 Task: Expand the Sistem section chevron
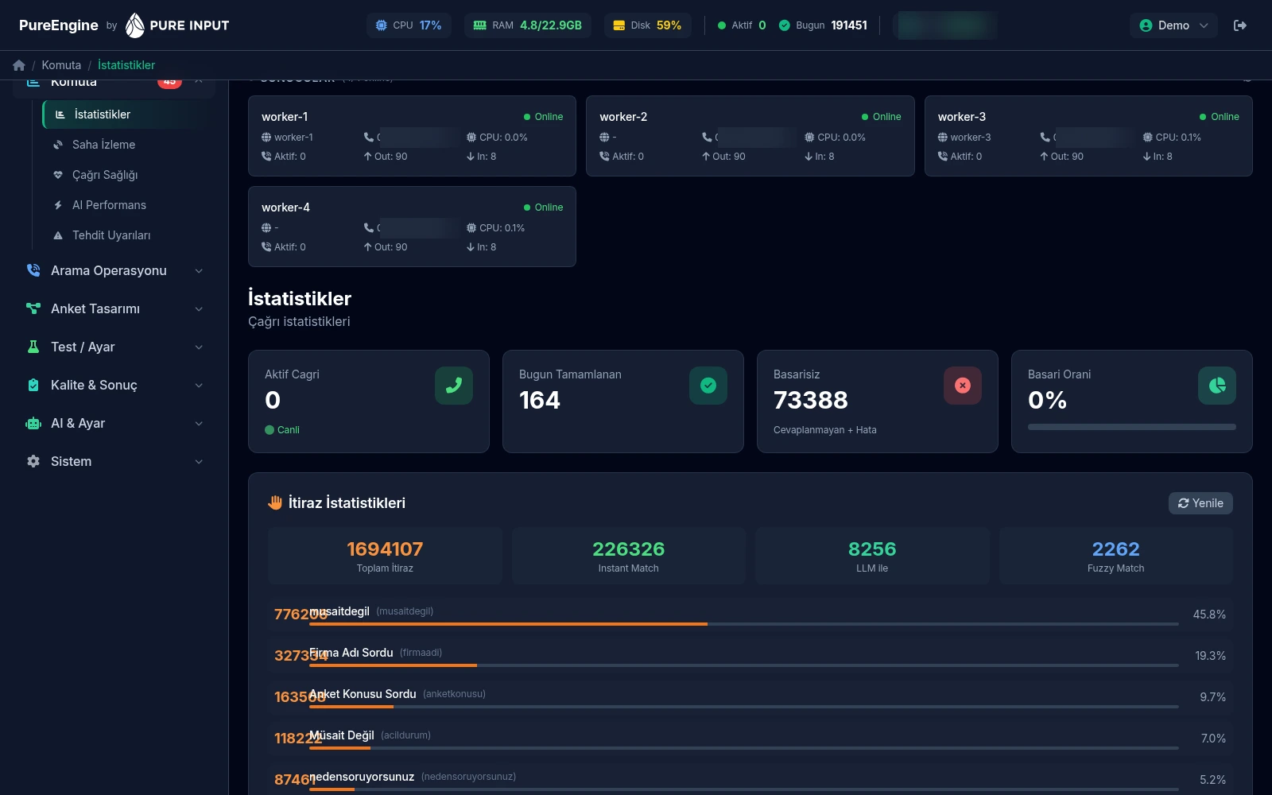click(x=199, y=462)
